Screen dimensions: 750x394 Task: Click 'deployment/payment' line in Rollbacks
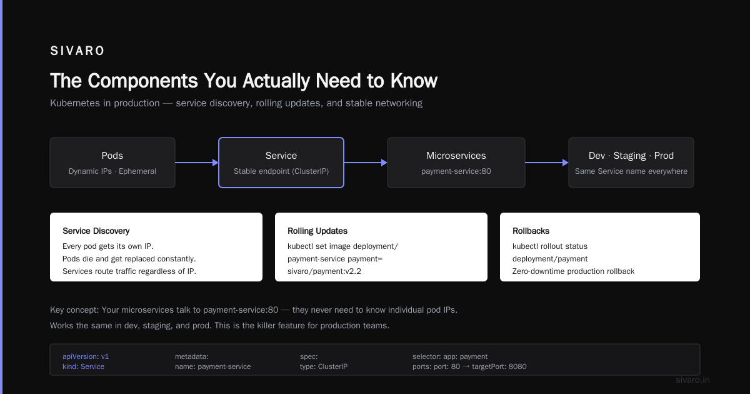click(x=550, y=259)
